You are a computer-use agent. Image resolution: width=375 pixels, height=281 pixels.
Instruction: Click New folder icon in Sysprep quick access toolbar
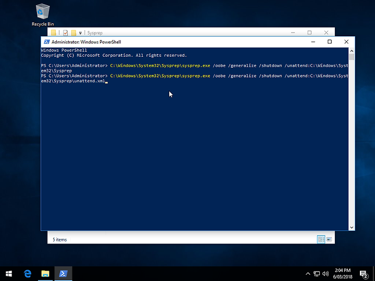point(73,33)
